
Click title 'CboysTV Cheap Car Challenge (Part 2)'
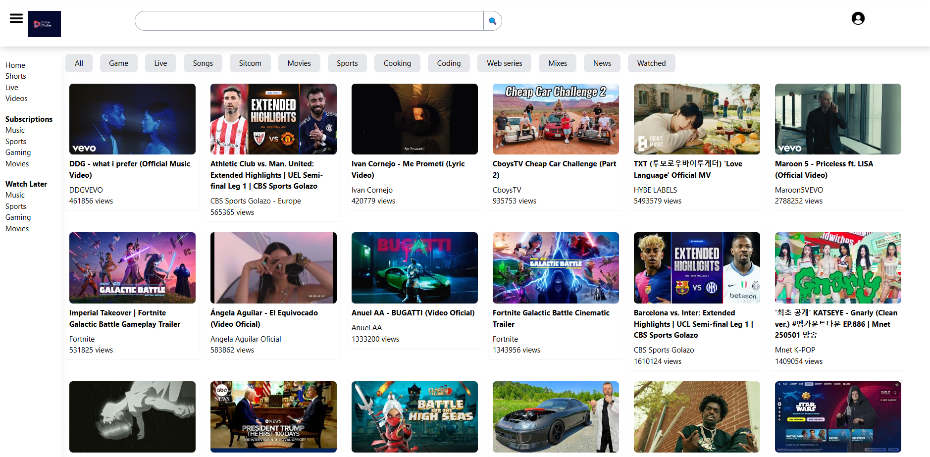(x=555, y=169)
